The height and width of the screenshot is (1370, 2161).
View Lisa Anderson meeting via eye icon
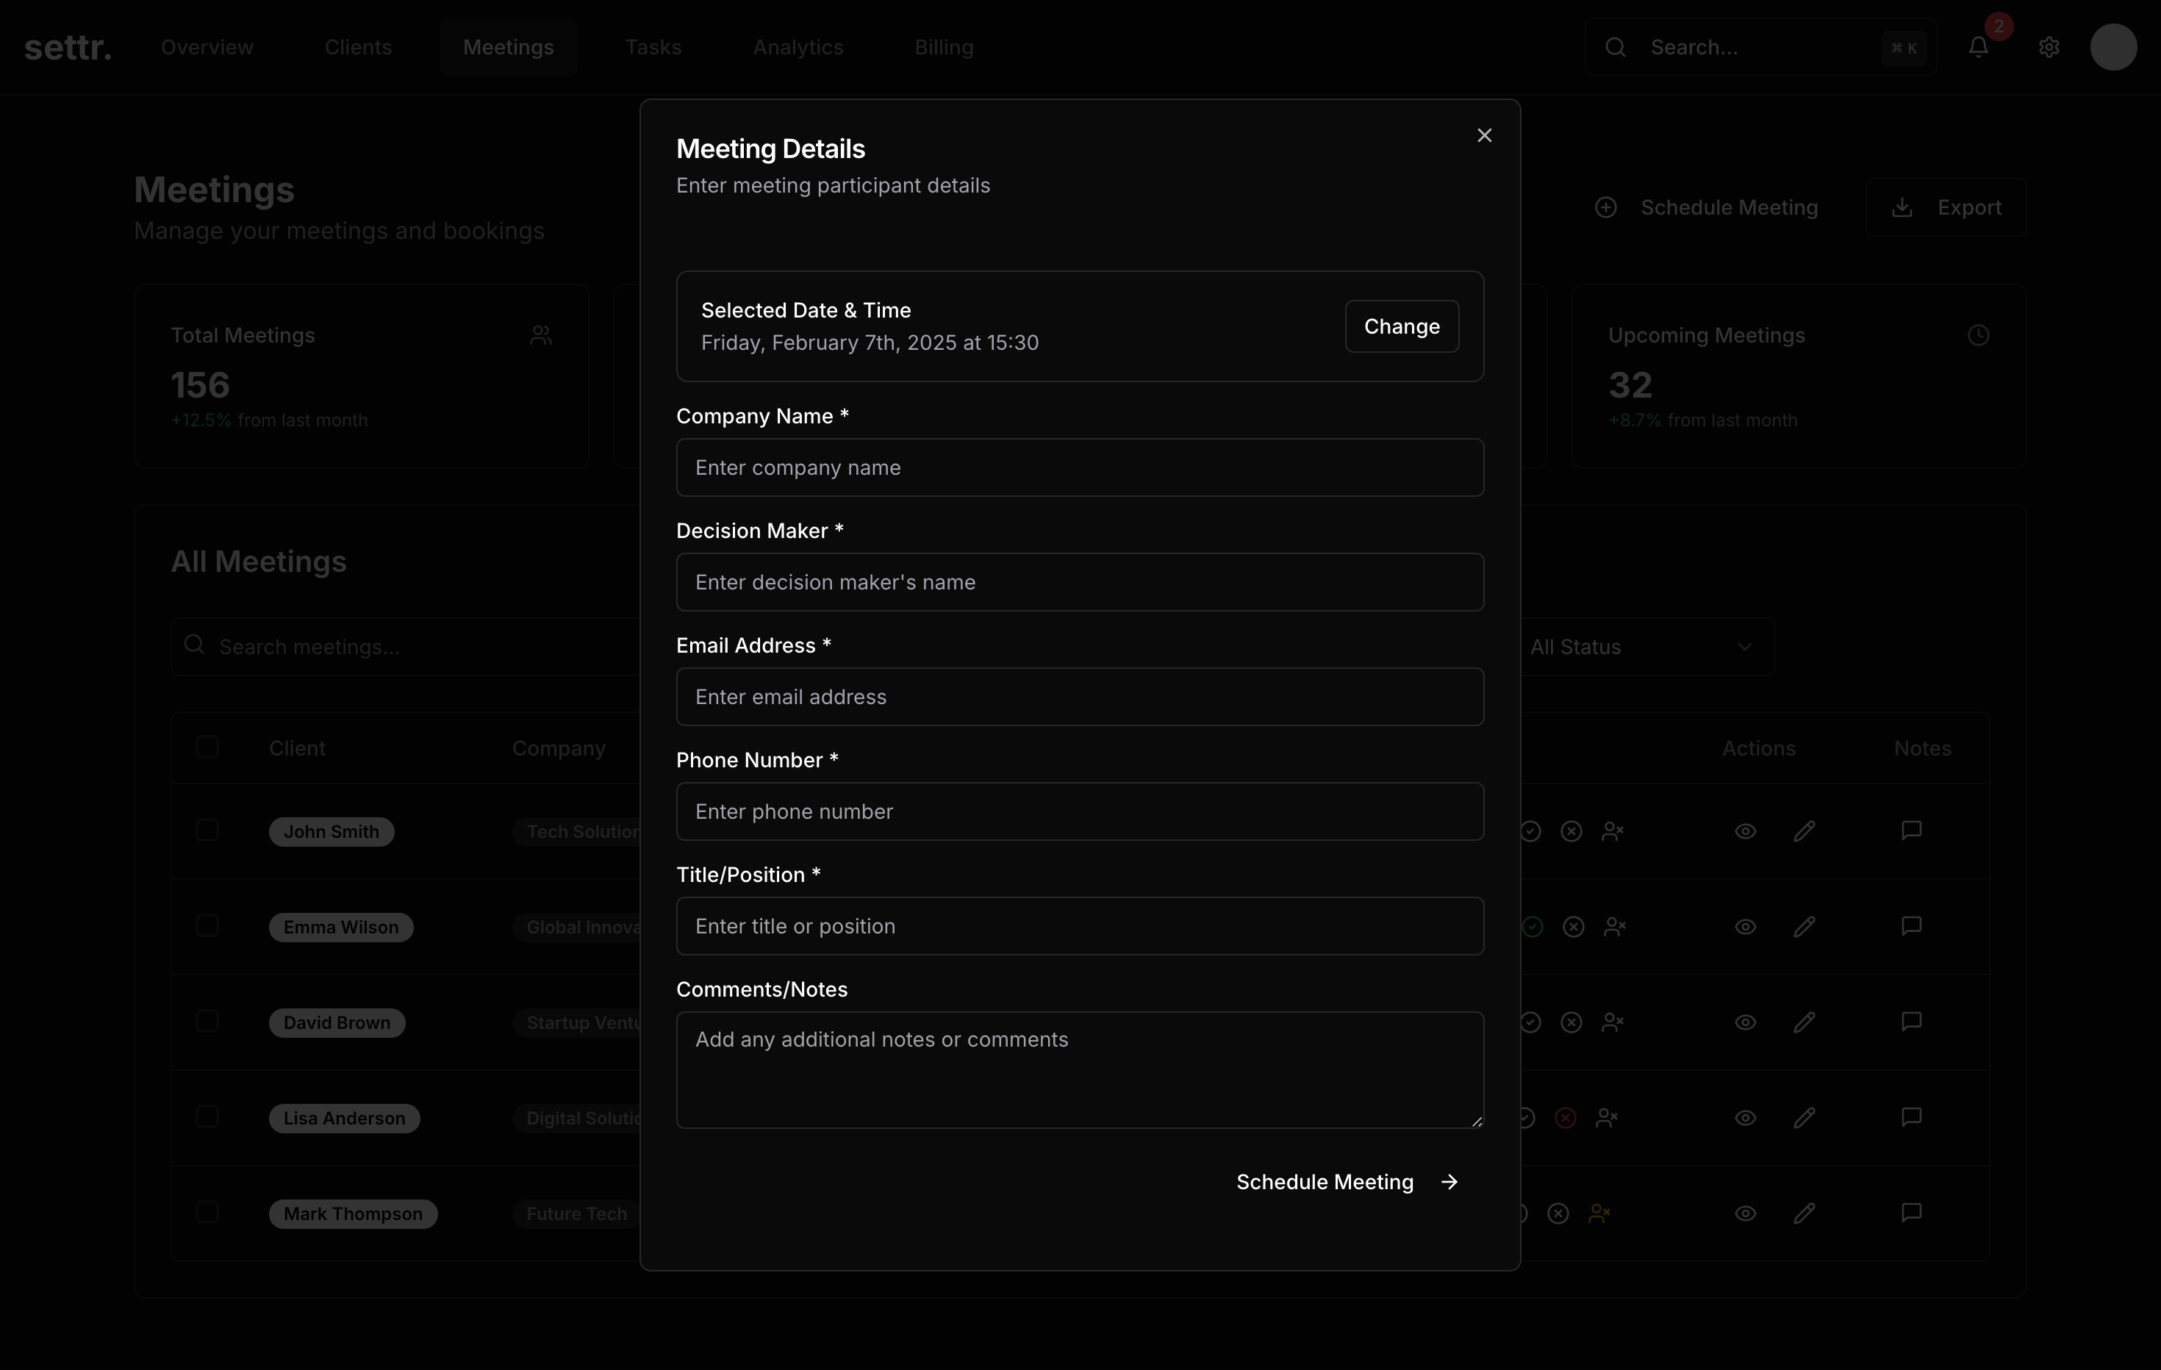[1746, 1118]
